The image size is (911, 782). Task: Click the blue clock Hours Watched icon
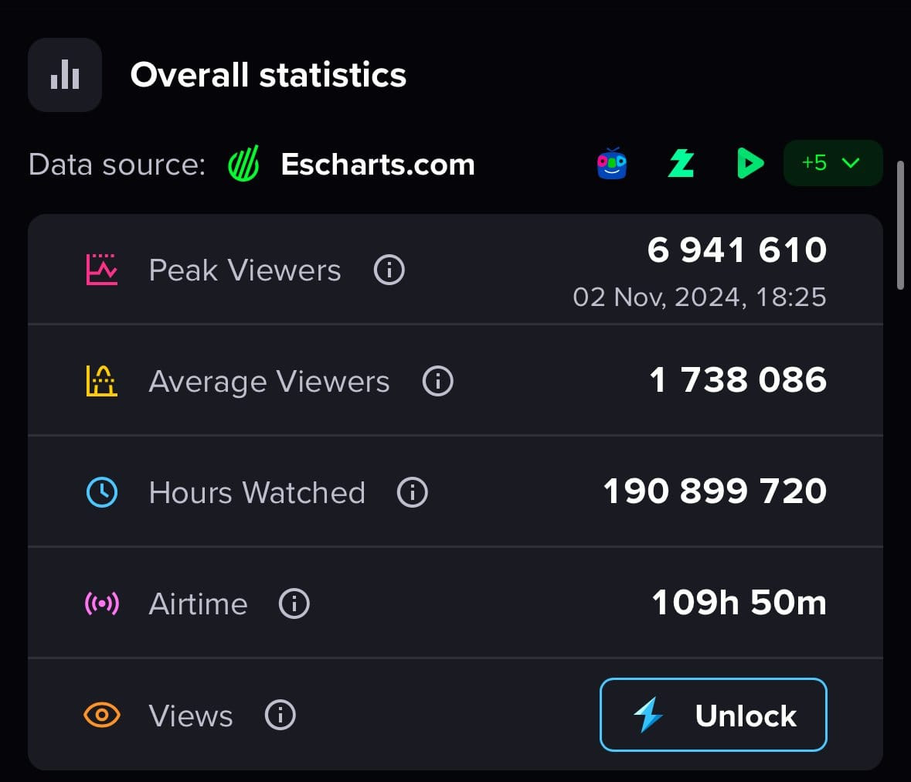pos(102,492)
